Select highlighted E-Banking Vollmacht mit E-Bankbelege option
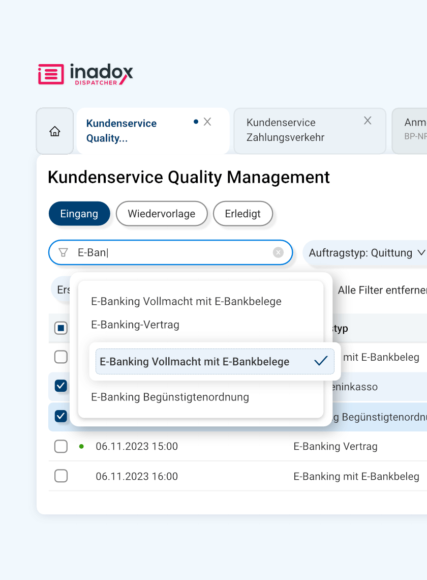Screen dimensions: 427x580 point(215,361)
